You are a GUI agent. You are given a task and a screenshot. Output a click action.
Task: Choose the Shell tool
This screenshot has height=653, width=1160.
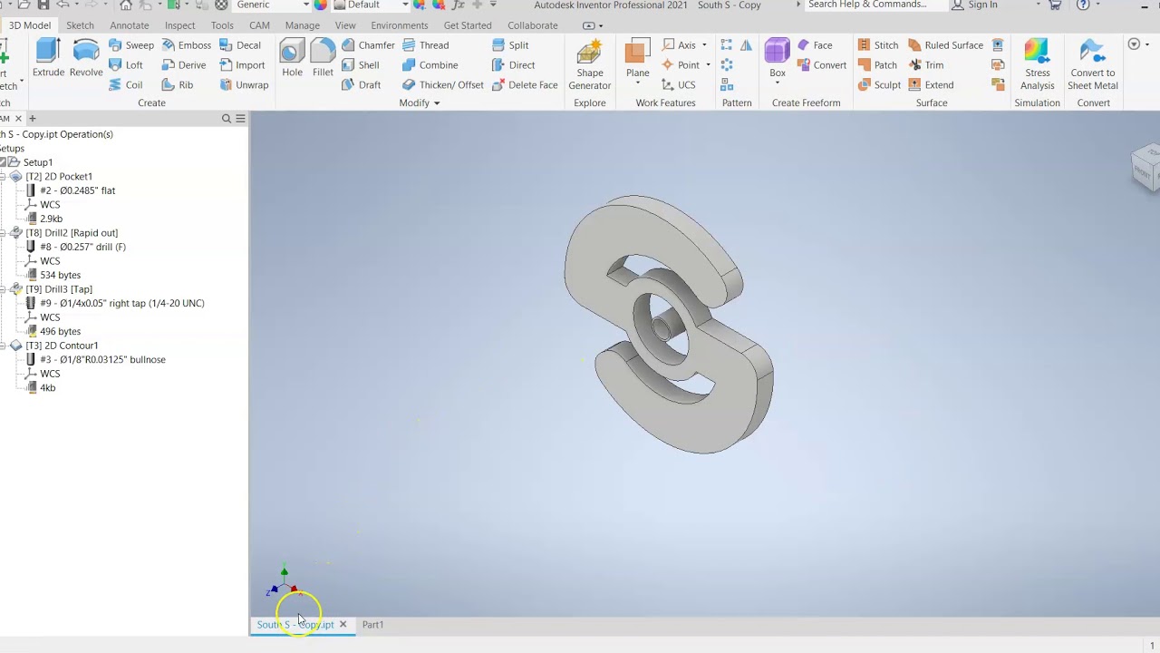(x=360, y=65)
